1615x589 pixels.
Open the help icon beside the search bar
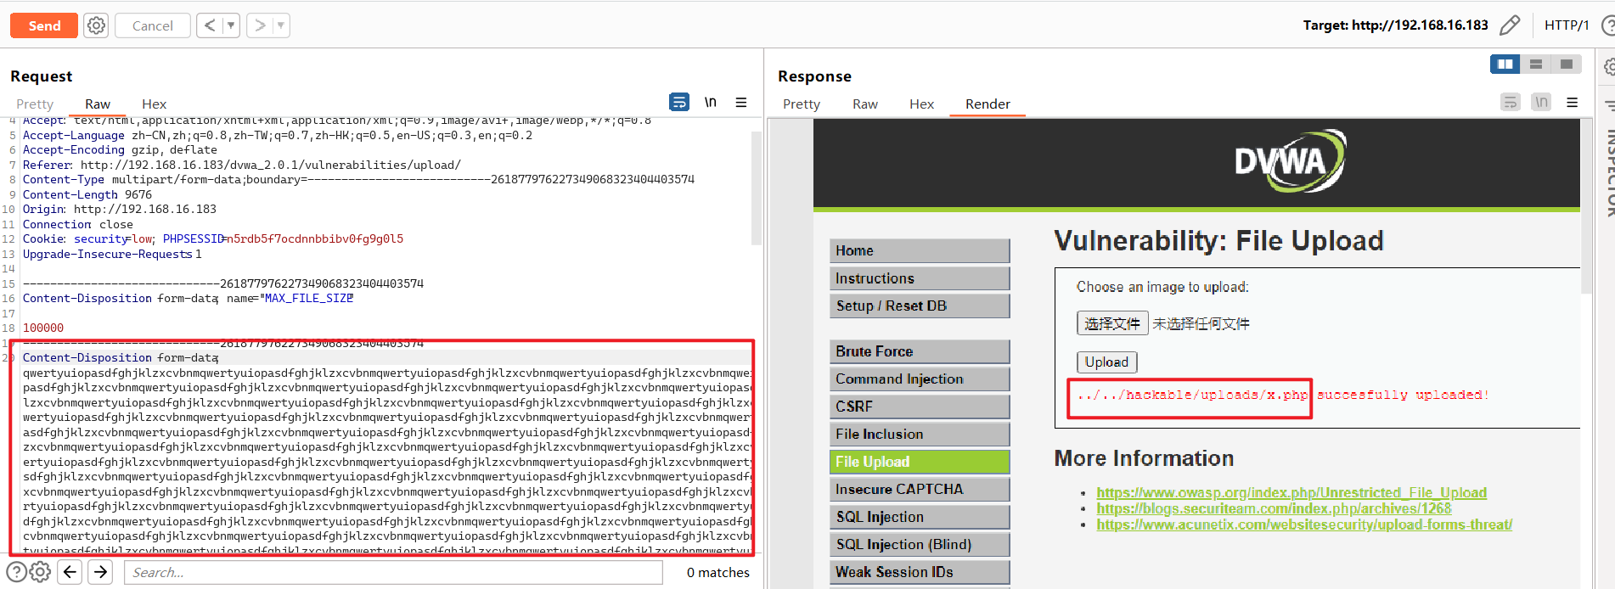click(x=16, y=572)
